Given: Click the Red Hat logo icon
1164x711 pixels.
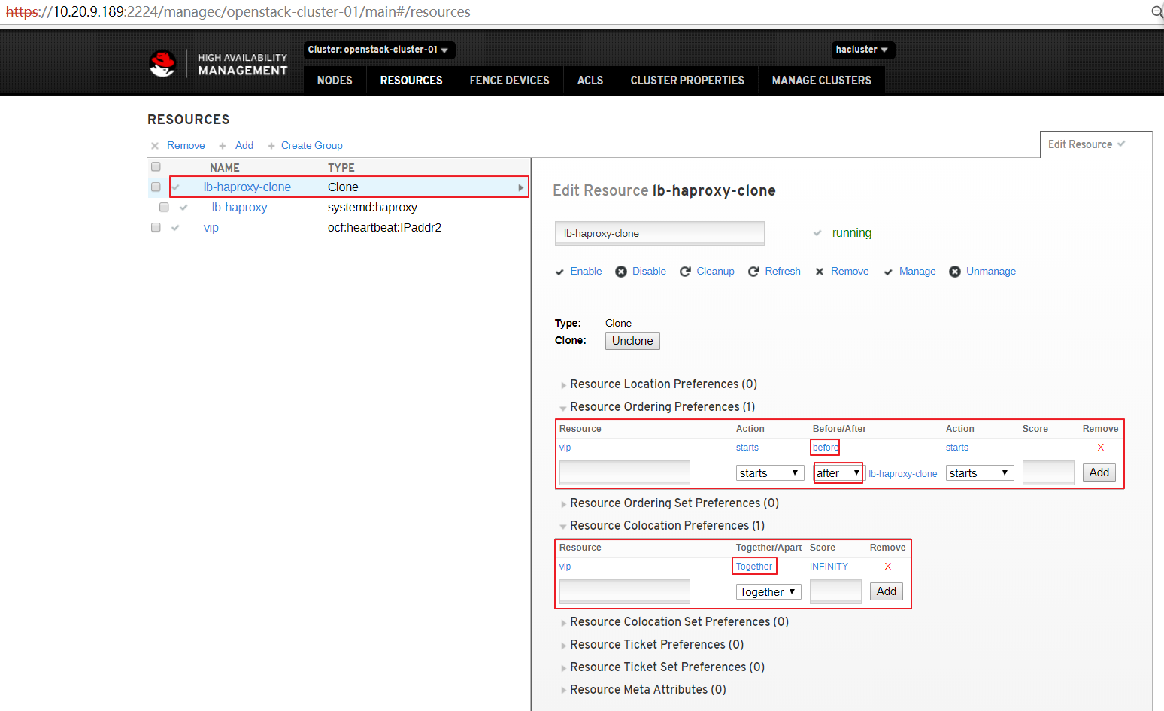Looking at the screenshot, I should coord(162,64).
